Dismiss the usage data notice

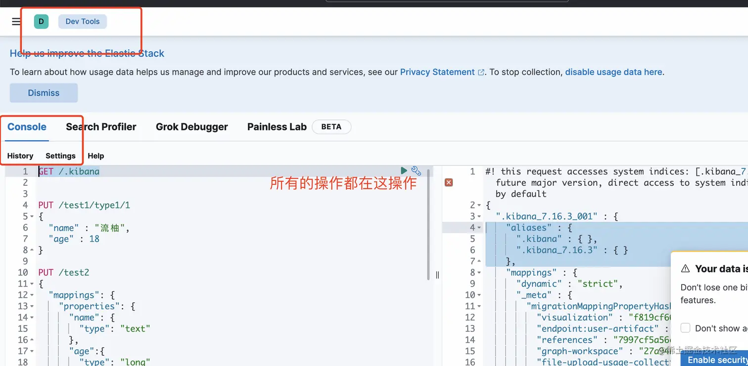44,93
